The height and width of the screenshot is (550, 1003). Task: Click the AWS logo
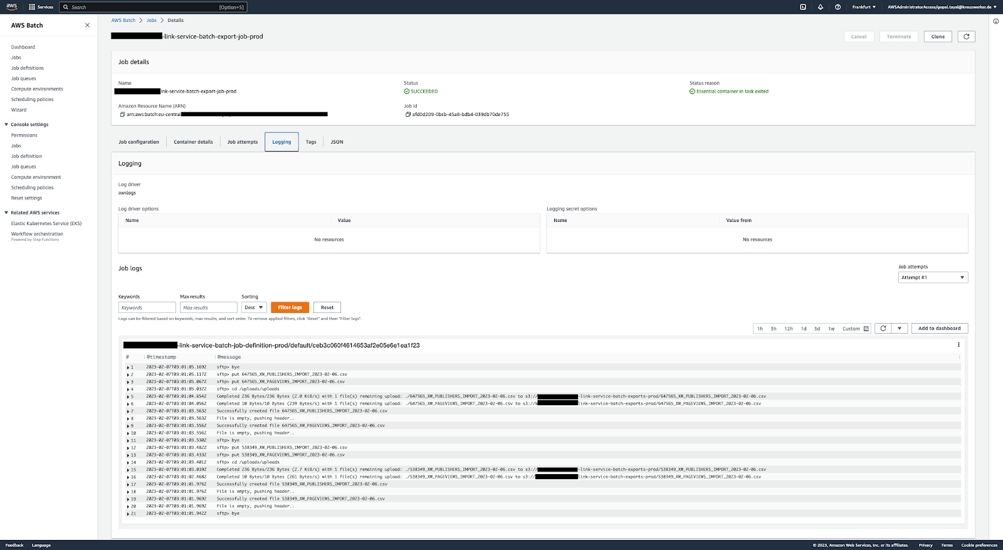(11, 6)
